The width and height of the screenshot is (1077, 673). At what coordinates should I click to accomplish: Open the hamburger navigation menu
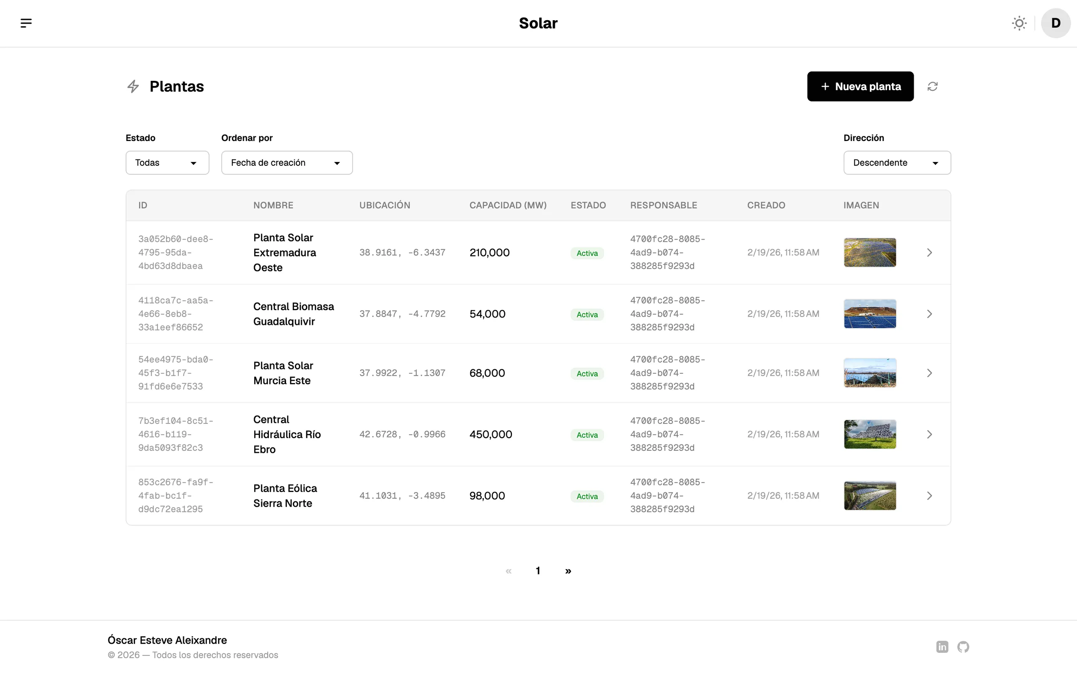(x=26, y=23)
